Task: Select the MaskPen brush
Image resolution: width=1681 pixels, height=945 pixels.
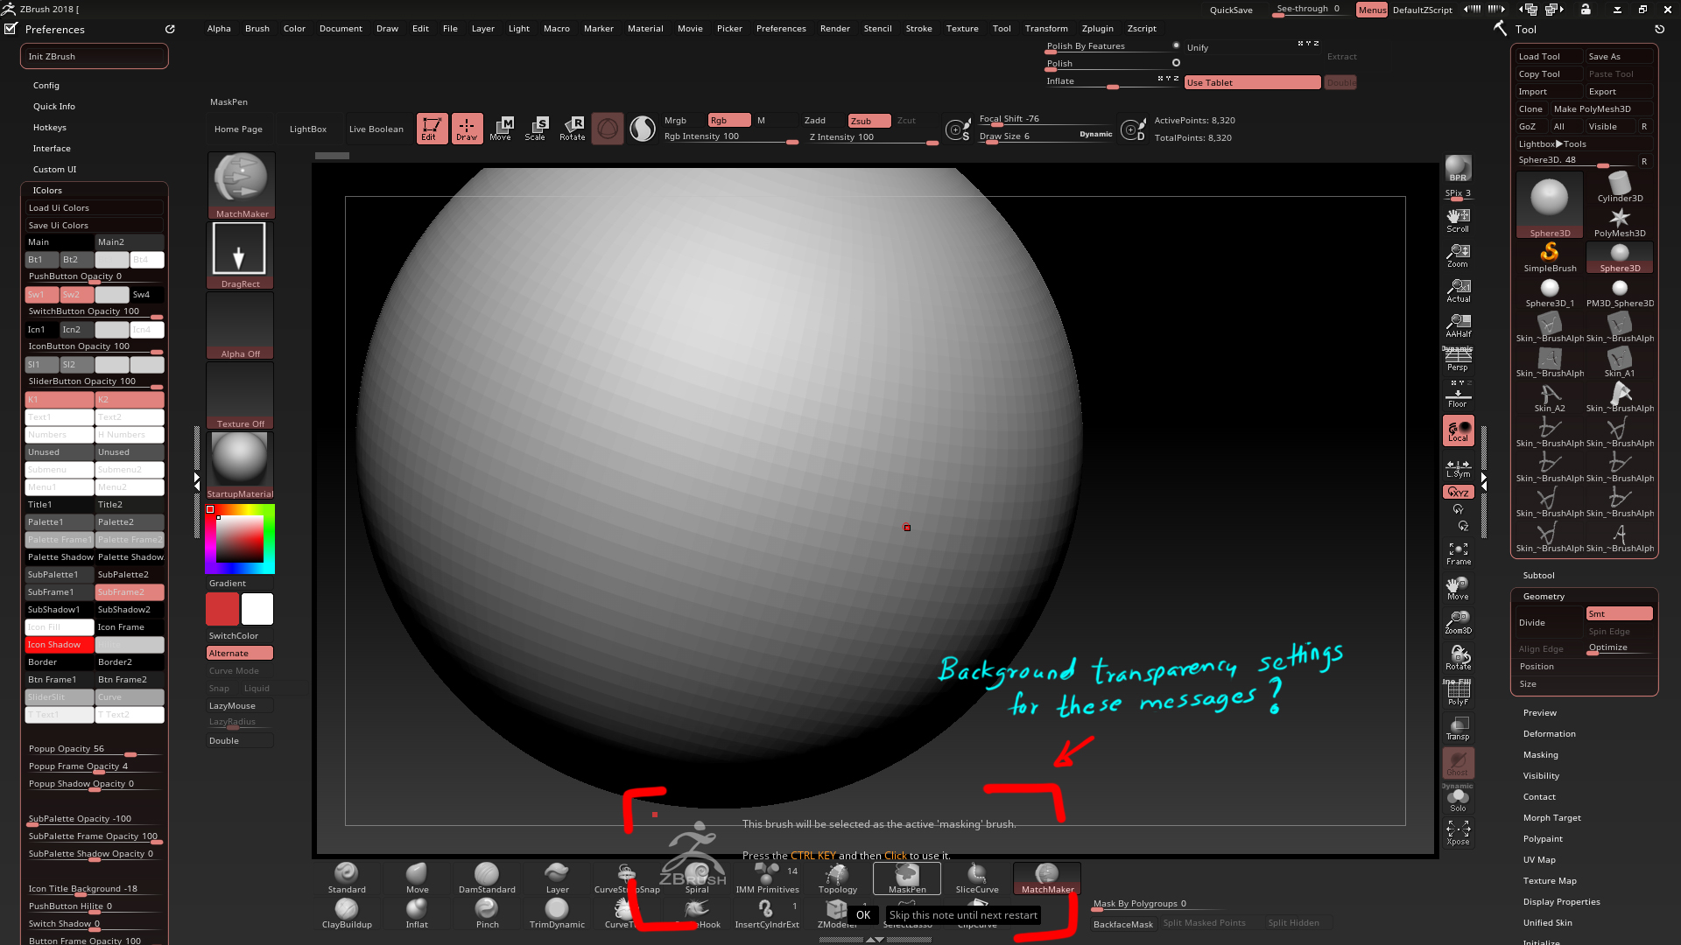Action: [x=907, y=878]
